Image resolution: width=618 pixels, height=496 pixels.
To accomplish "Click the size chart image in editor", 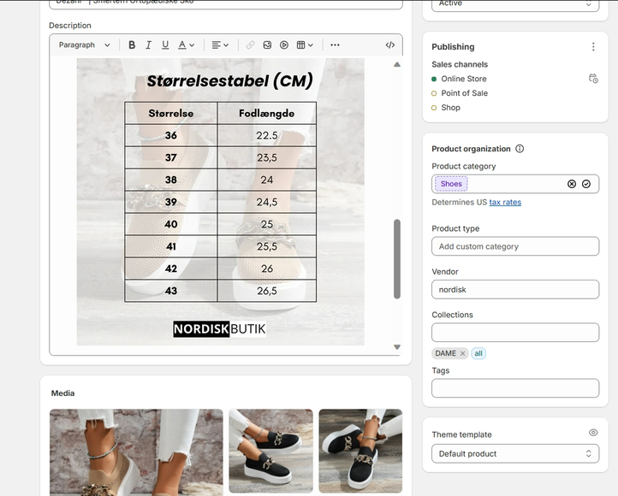I will [x=220, y=202].
